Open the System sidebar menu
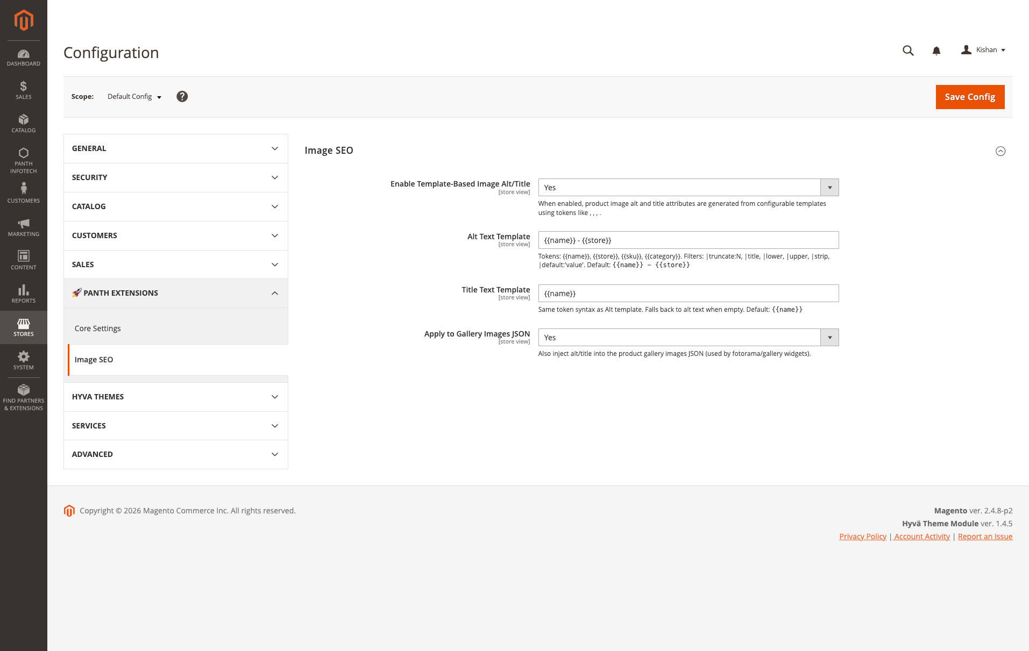 pos(23,360)
